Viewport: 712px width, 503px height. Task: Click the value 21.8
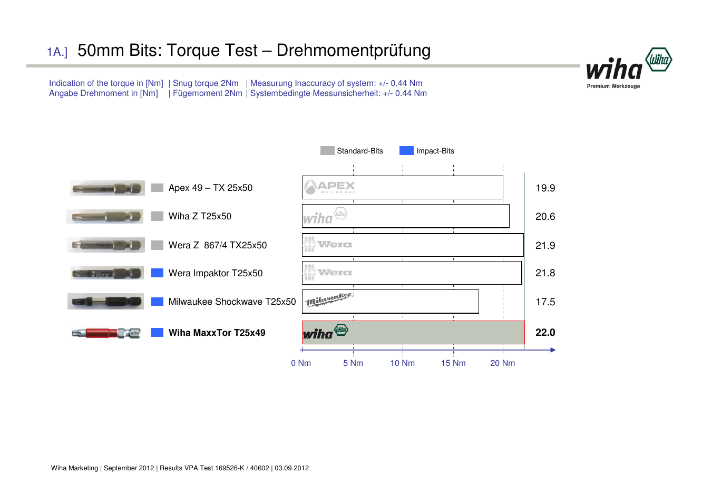[x=545, y=273]
